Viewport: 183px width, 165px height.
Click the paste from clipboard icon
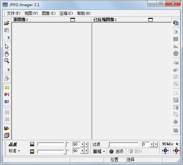tap(7, 30)
